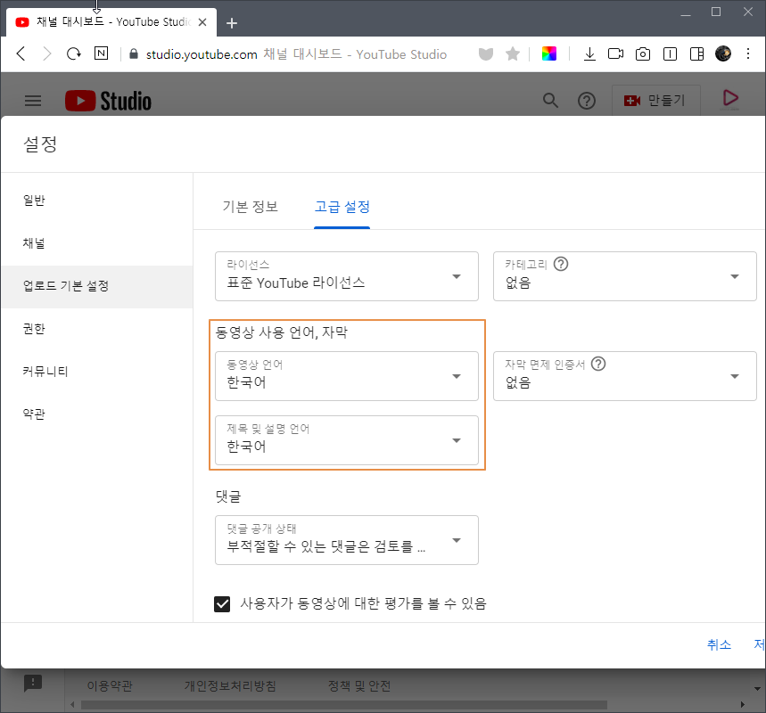Select 커뮤니티 in the settings sidebar
The image size is (766, 713).
pos(45,371)
